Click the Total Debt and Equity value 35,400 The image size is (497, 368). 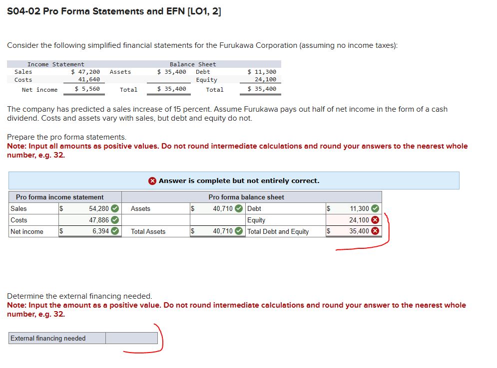point(359,231)
